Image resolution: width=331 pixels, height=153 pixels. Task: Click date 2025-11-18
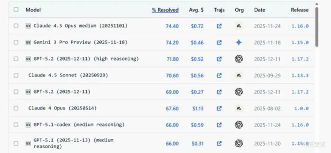click(267, 43)
